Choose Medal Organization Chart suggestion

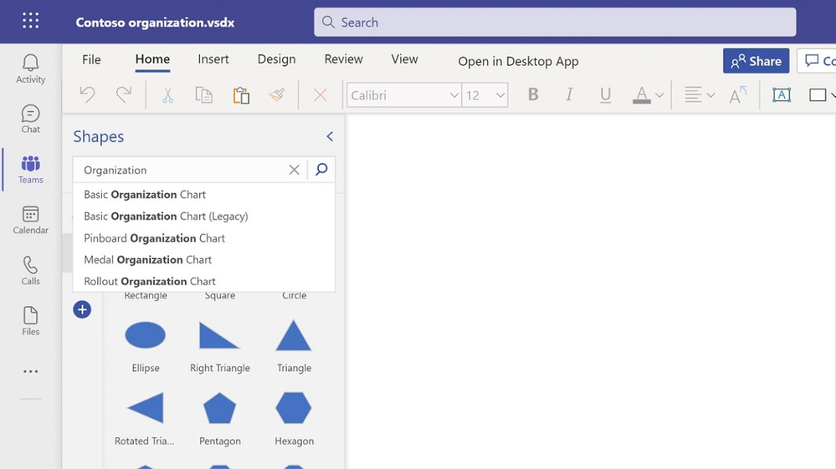pyautogui.click(x=203, y=260)
